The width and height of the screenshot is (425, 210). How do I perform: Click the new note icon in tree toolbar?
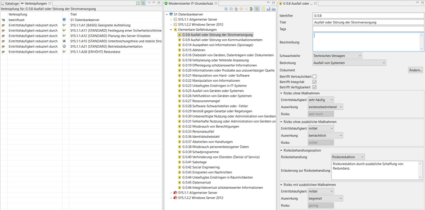pos(263,9)
